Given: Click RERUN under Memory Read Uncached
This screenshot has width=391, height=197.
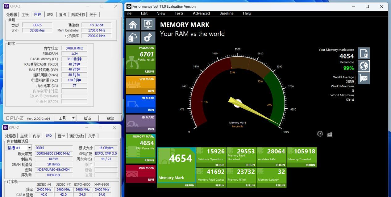Looking at the screenshot, I should tap(250, 165).
